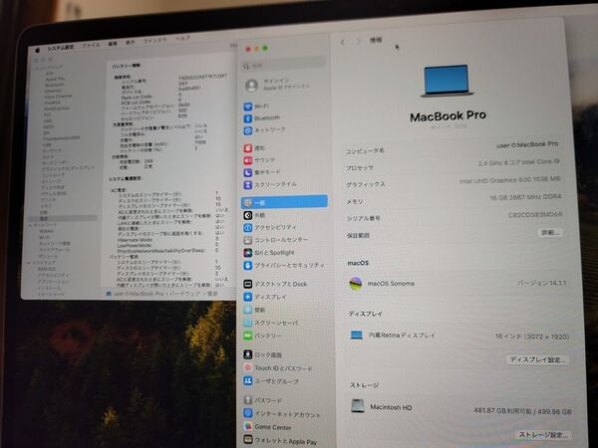Image resolution: width=598 pixels, height=448 pixels.
Task: Open 外観 settings in the sidebar
Action: point(254,215)
